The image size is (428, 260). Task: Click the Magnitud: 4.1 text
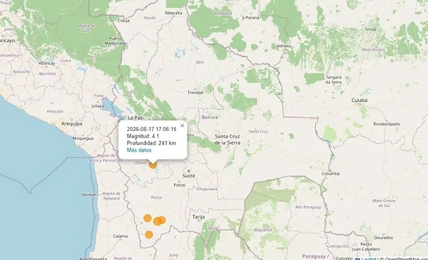point(143,136)
